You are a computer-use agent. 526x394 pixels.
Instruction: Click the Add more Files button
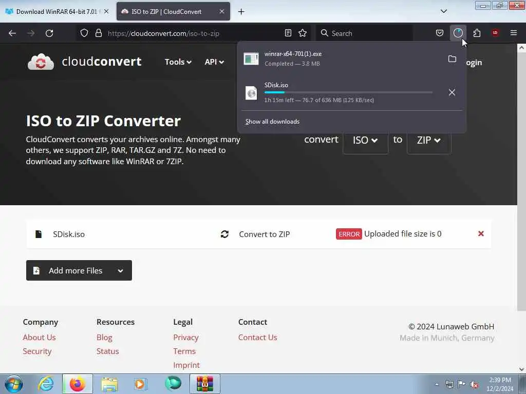[79, 270]
